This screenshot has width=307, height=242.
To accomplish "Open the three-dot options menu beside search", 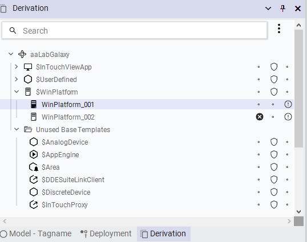I will (x=279, y=28).
